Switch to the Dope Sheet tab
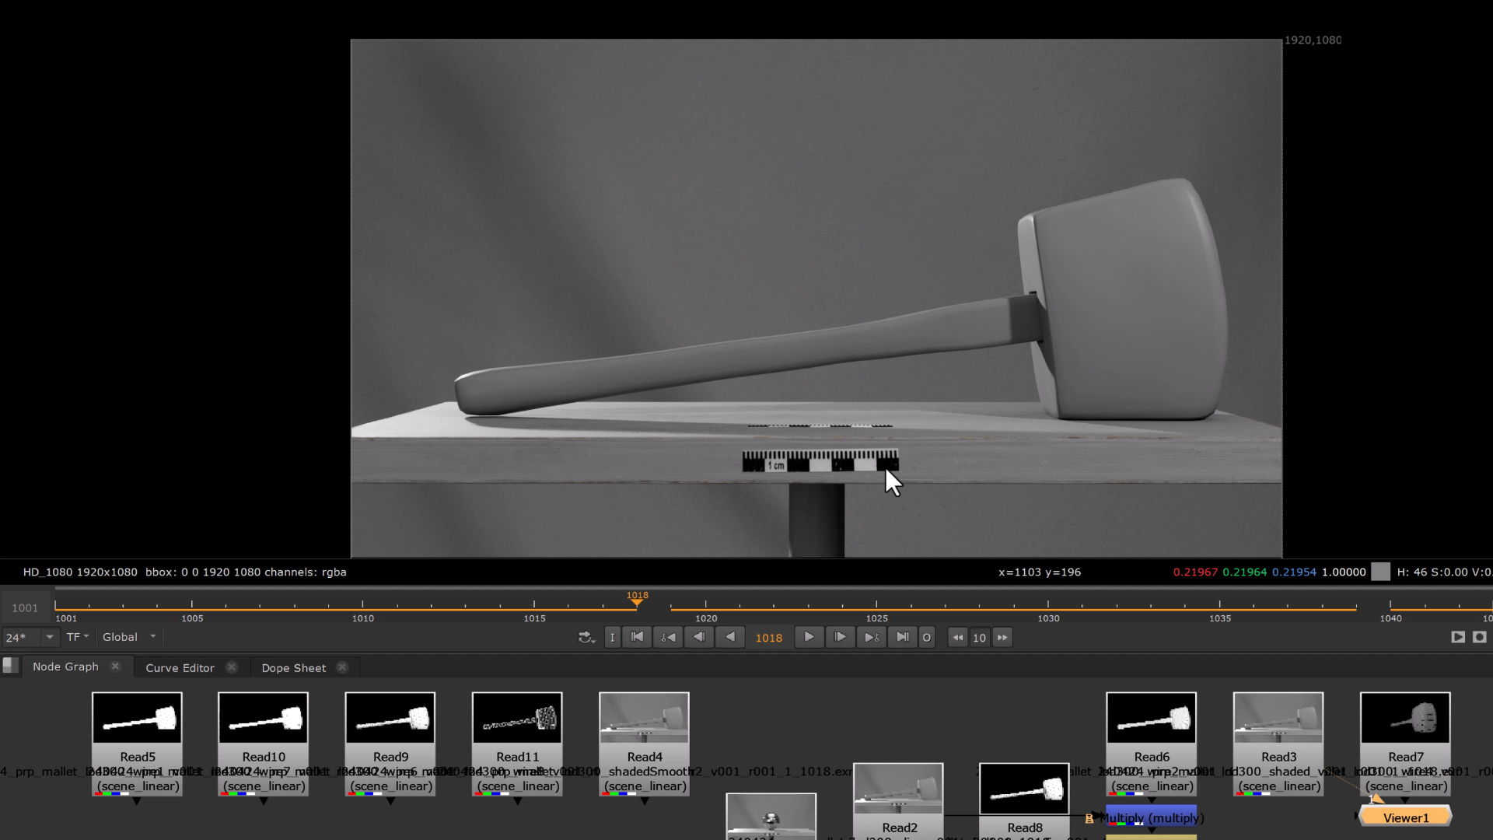The height and width of the screenshot is (840, 1493). pyautogui.click(x=293, y=667)
